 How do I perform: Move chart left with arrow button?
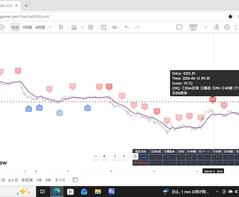tap(115, 157)
